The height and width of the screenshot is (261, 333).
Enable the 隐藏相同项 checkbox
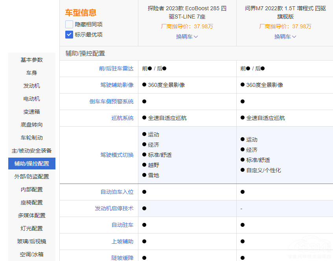(x=69, y=24)
